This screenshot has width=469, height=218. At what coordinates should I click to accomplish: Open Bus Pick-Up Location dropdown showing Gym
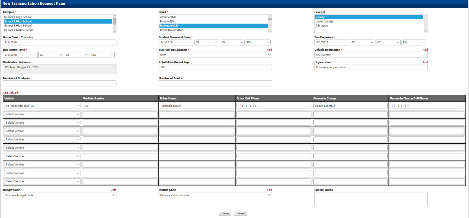click(215, 55)
